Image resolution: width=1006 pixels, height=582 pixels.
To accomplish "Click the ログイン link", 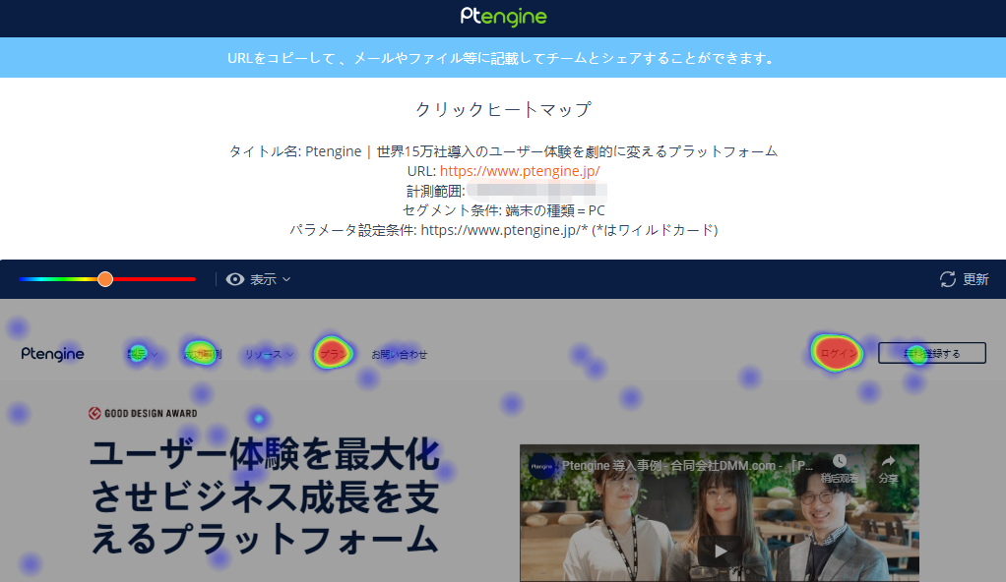I will (839, 353).
